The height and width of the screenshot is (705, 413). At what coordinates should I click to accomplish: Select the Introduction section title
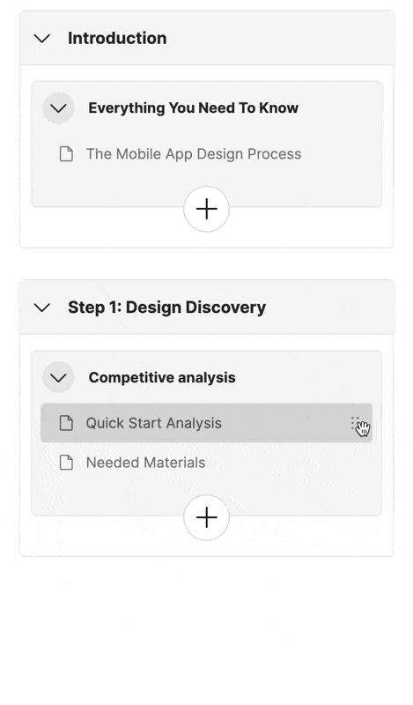point(117,38)
